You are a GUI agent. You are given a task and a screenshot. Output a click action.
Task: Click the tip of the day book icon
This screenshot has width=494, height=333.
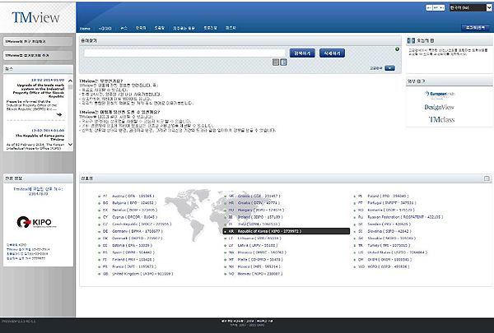coord(411,40)
